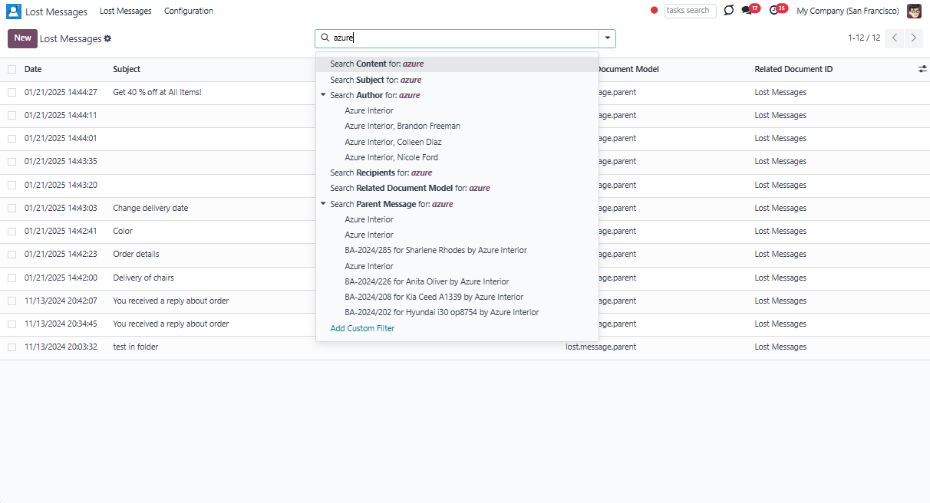
Task: Select Search Recipients for azure
Action: point(457,173)
